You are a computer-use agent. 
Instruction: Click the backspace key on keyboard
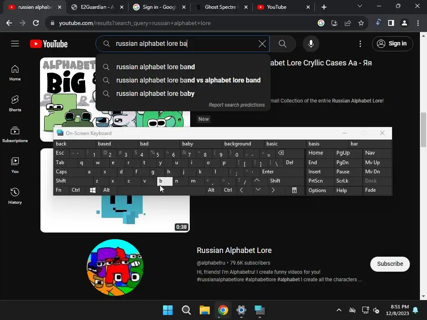tap(290, 153)
